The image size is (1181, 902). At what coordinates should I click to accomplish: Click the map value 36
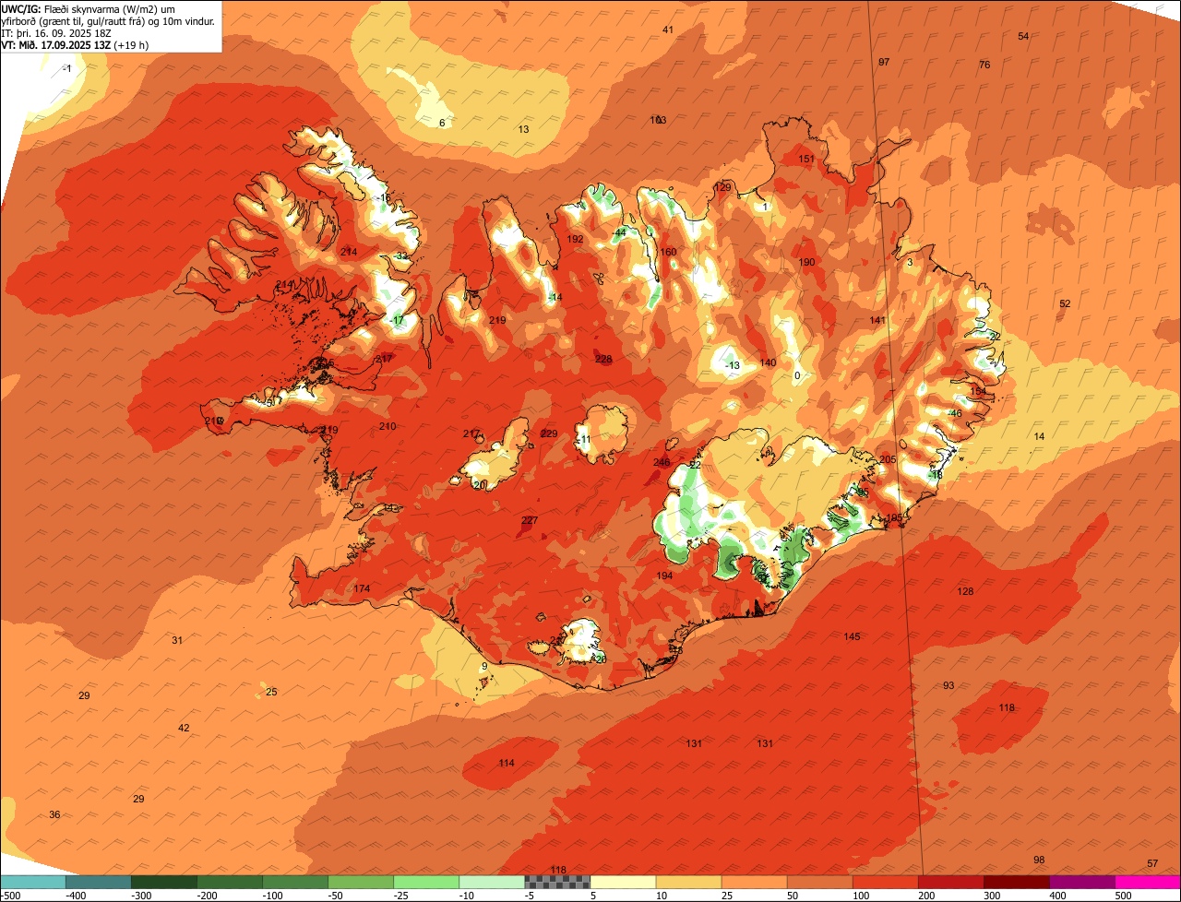pos(54,815)
